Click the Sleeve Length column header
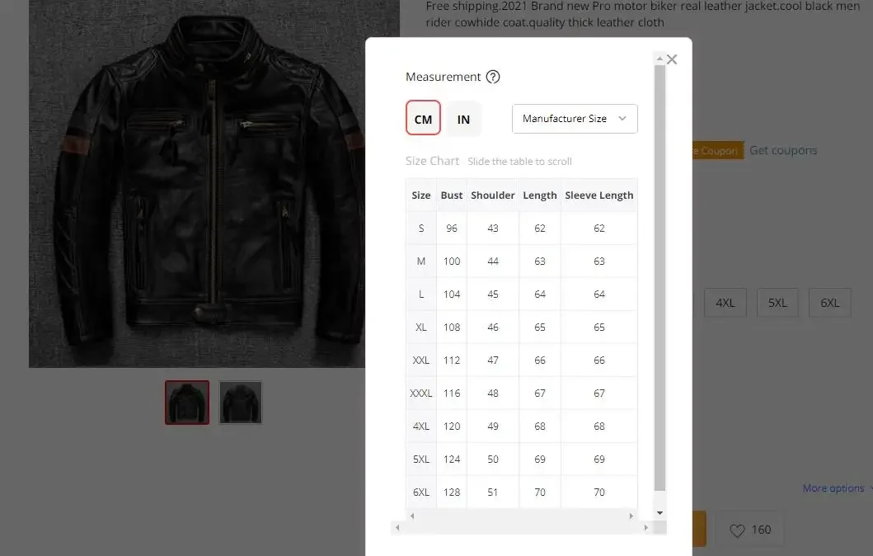Viewport: 873px width, 556px height. click(x=599, y=196)
